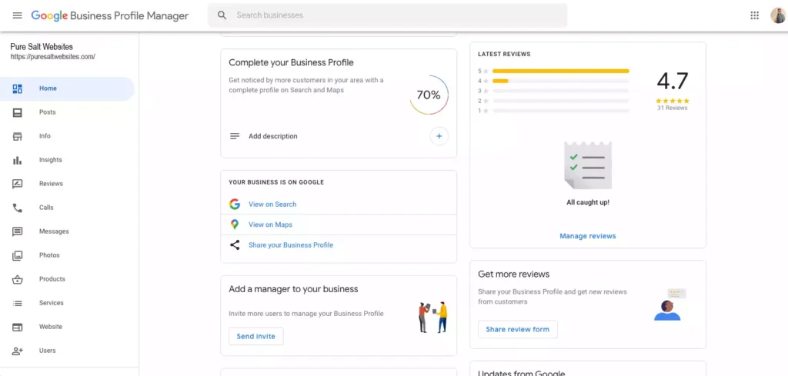Click the share icon for Business Profile
Image resolution: width=788 pixels, height=376 pixels.
(x=235, y=245)
